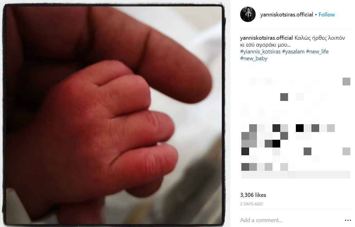
Task: Click the black frame border of the photo
Action: 113,5
